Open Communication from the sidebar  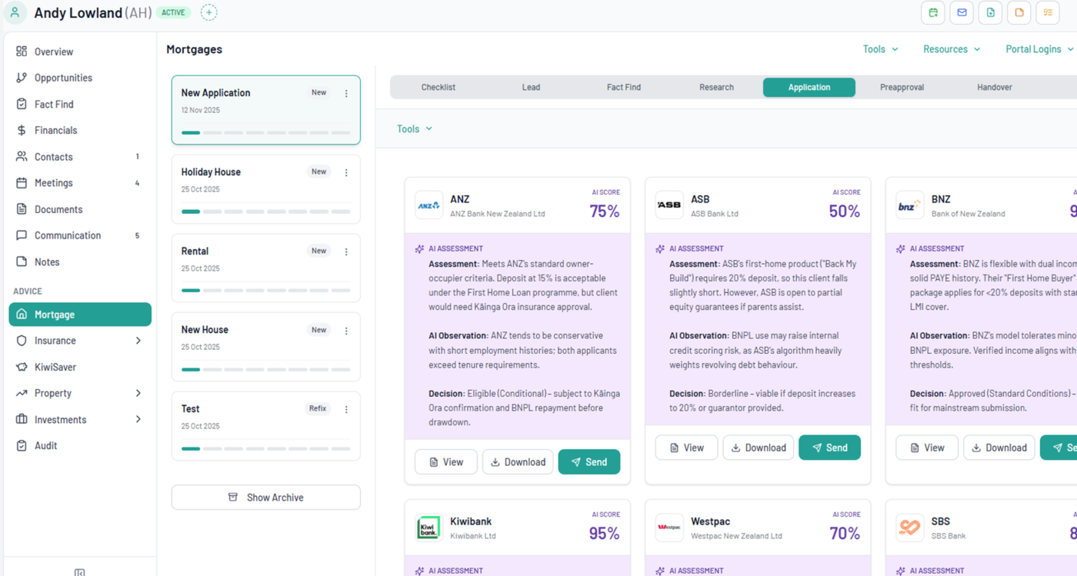67,235
